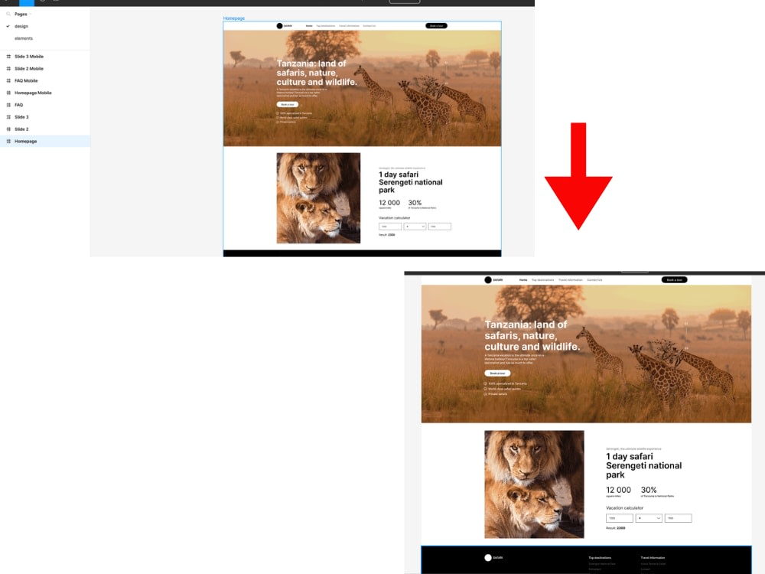Select the Tanzania headline text in Figma canvas
The image size is (765, 574).
pyautogui.click(x=317, y=73)
